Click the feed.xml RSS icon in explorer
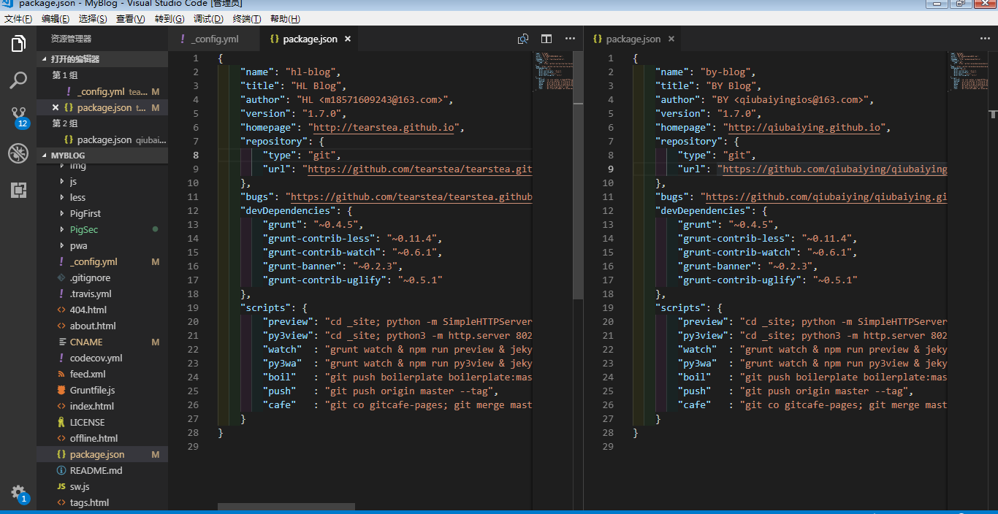 [x=61, y=375]
